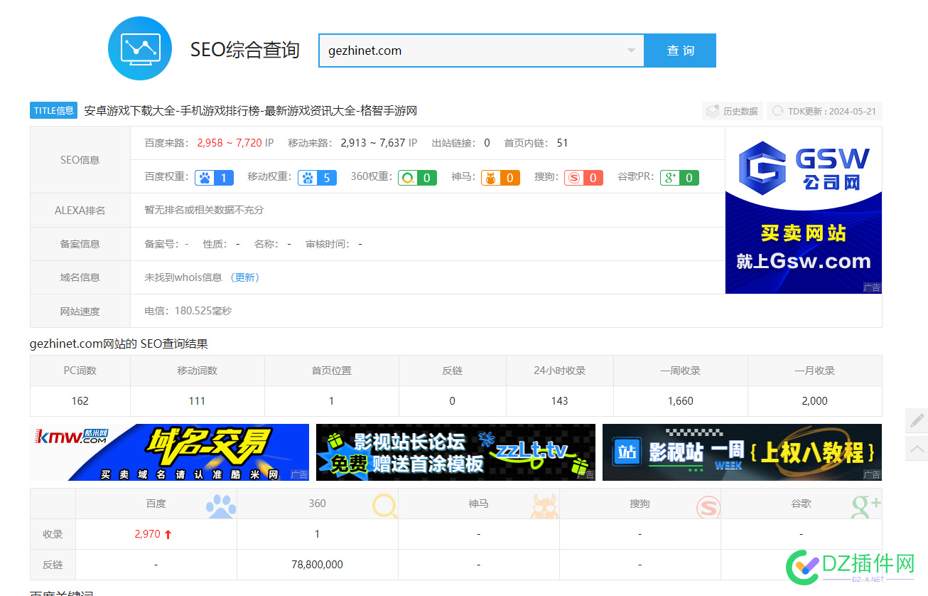
Task: Click the 网站速度 电信 180.525毫秒 text
Action: (188, 311)
